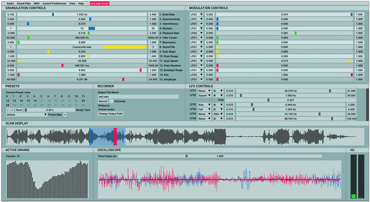Screen dimensions: 370x202
Task: Click the red marker in the Scan Display
Action: [x=115, y=137]
